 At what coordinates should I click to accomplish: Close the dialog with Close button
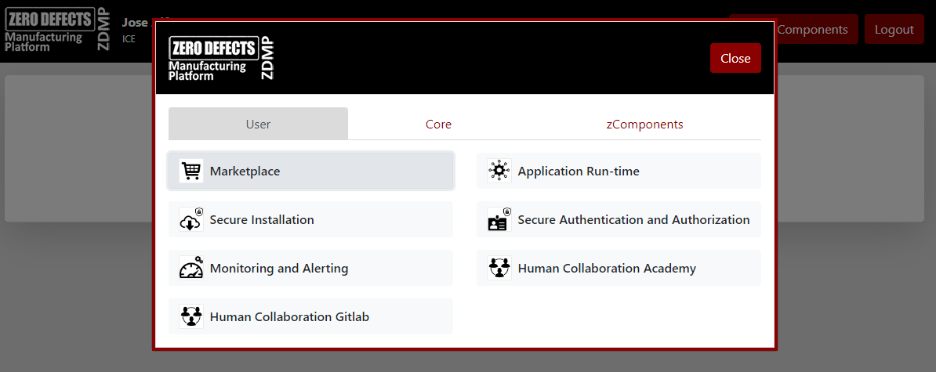point(735,58)
